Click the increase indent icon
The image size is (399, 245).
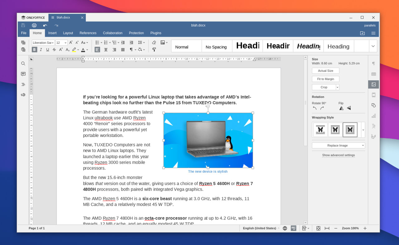[x=131, y=42]
